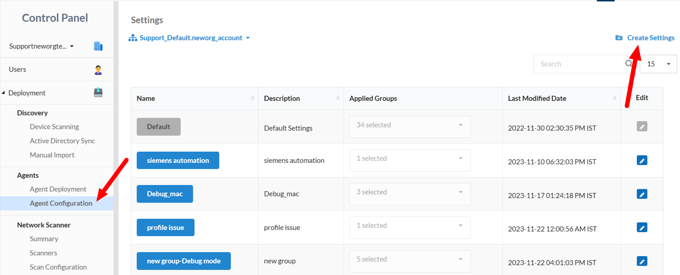
Task: Click the Deployment download icon in sidebar
Action: pyautogui.click(x=98, y=93)
